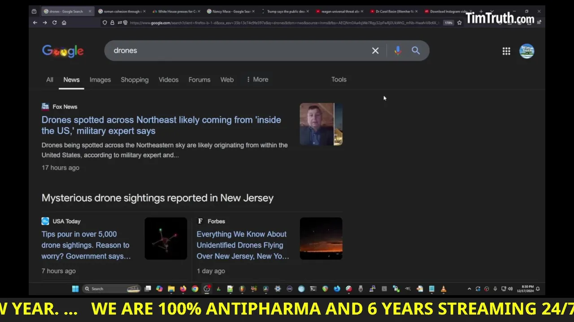Open the browser home page icon
Viewport: 574px width, 322px height.
pos(64,22)
